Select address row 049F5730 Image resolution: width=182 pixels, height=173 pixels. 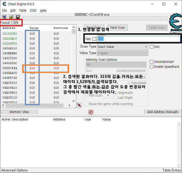click(36, 78)
